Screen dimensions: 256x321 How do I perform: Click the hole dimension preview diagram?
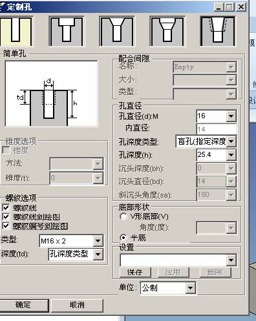(x=51, y=94)
